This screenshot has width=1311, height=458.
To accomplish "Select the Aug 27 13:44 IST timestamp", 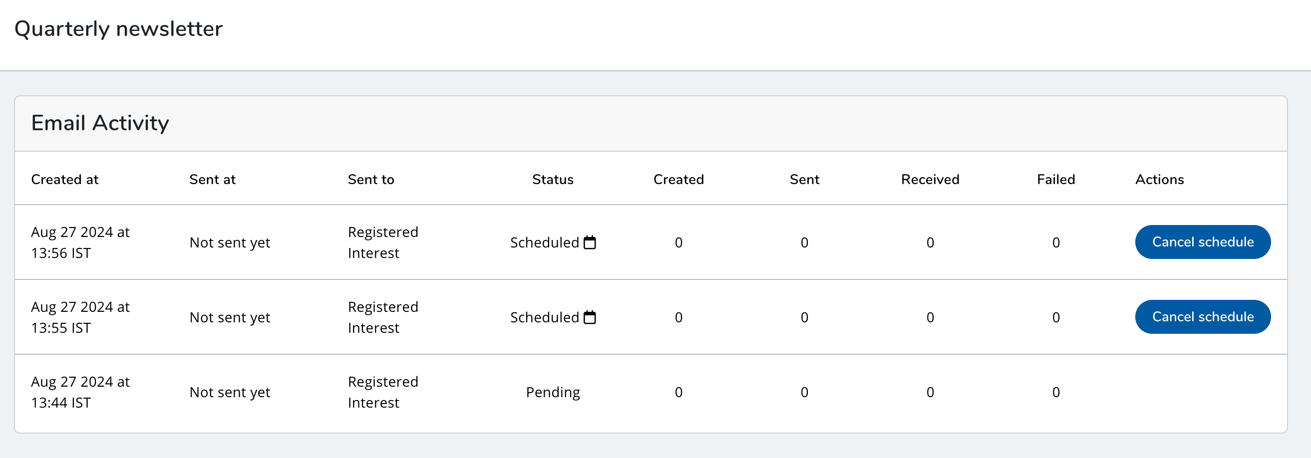I will point(80,392).
